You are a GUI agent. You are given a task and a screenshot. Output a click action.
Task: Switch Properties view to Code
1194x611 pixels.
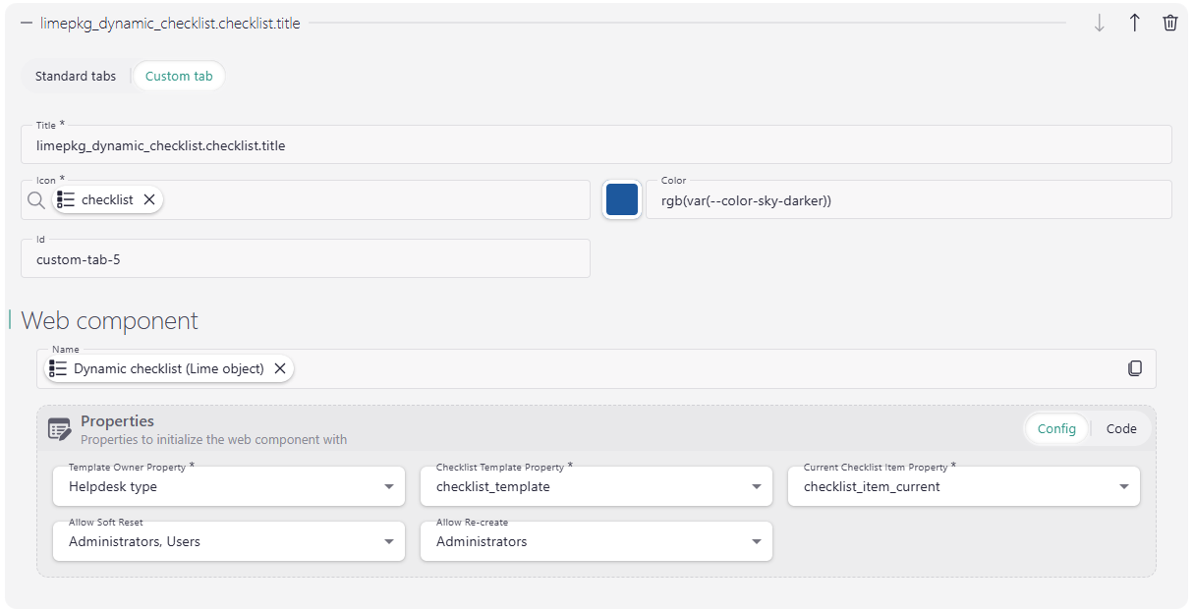pos(1121,428)
